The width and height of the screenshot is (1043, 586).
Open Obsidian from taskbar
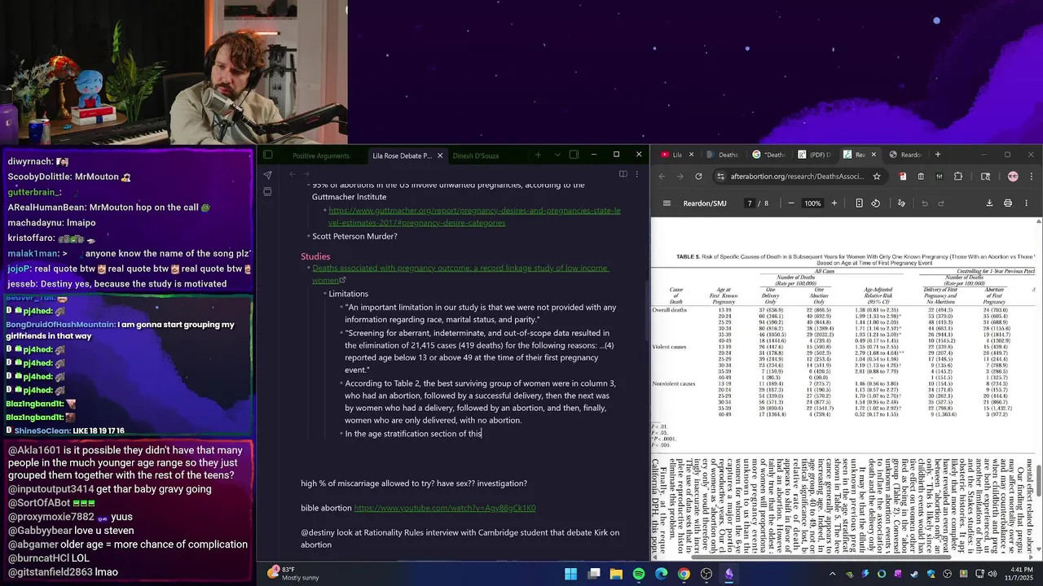pyautogui.click(x=728, y=574)
